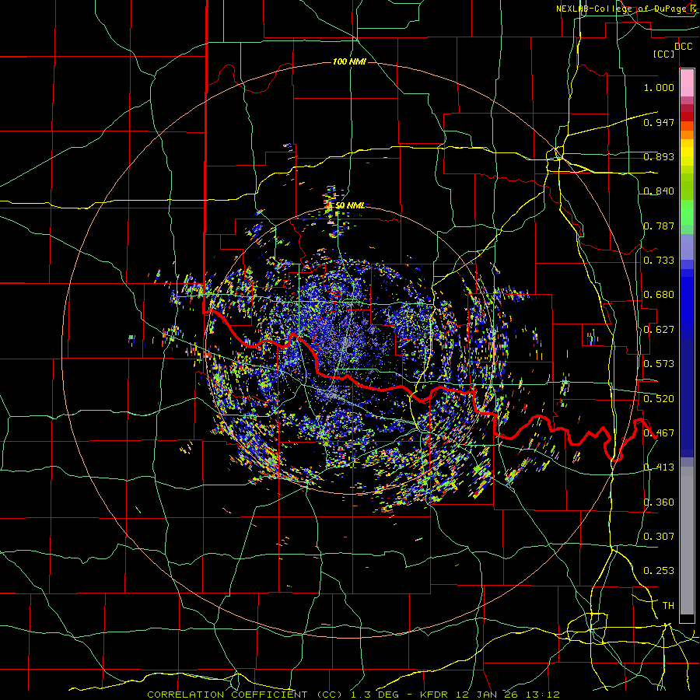
Task: Click the dark radar-site hole at the center of the echoes
Action: click(x=349, y=350)
